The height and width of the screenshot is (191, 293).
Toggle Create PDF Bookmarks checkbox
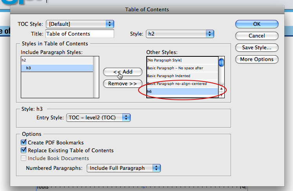point(24,142)
